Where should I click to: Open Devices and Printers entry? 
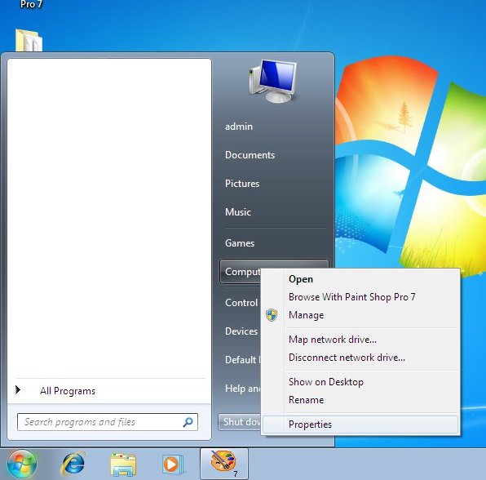(x=241, y=331)
